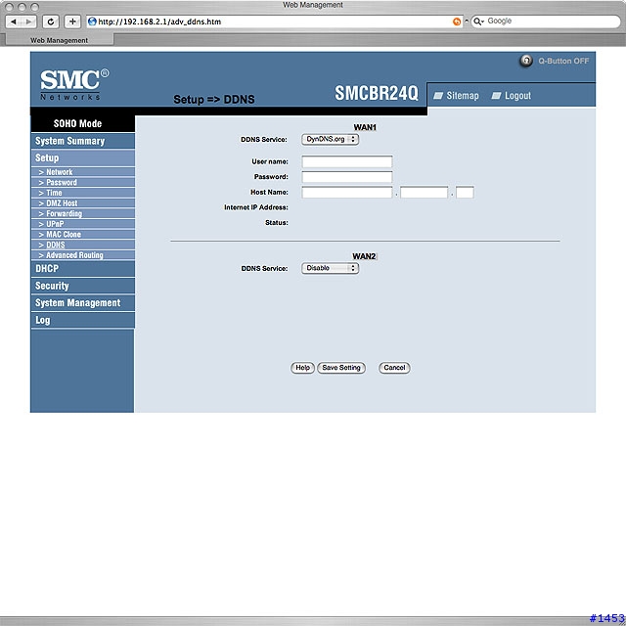The image size is (626, 626).
Task: Open the Google search magnifier menu
Action: (478, 22)
